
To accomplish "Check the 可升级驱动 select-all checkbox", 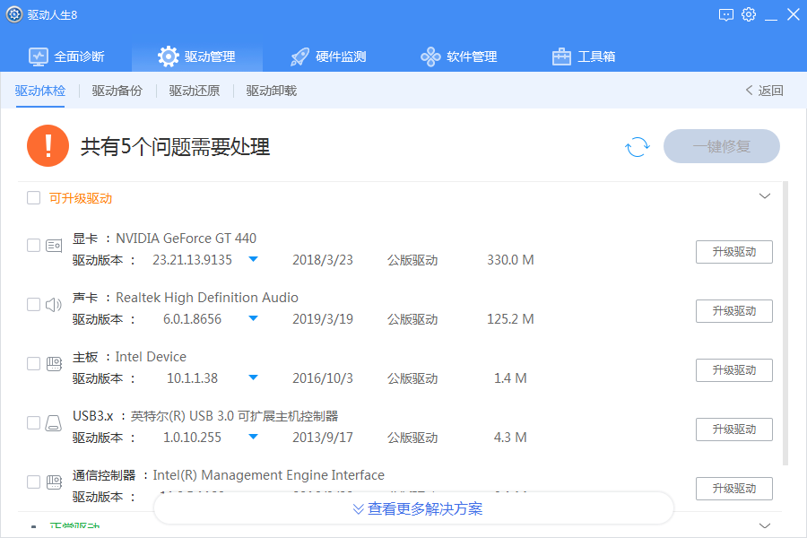I will coord(33,198).
